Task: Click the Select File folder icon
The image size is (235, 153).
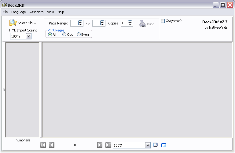Action: [x=13, y=23]
